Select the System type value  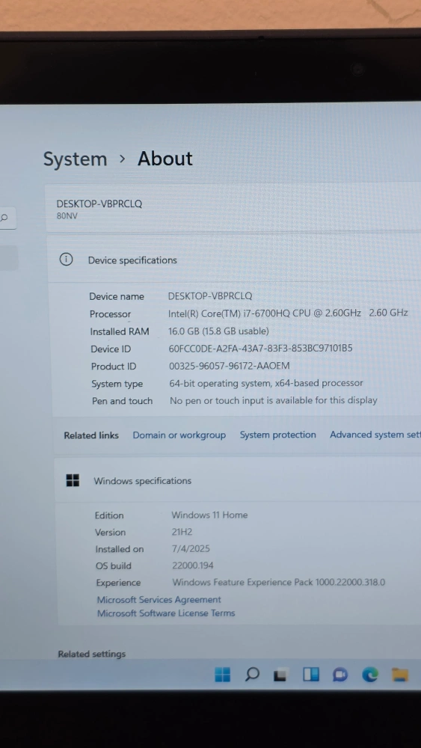[x=266, y=383]
